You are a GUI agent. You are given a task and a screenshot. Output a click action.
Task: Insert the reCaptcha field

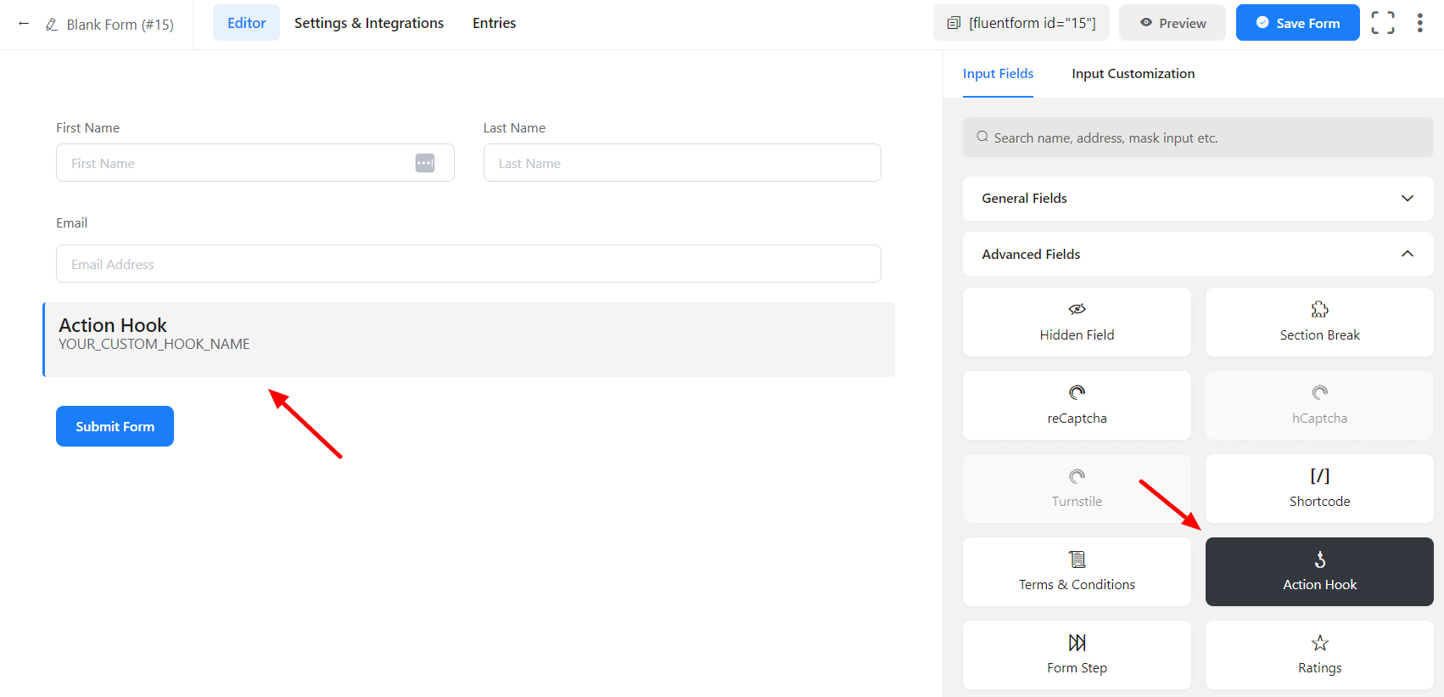[1076, 405]
